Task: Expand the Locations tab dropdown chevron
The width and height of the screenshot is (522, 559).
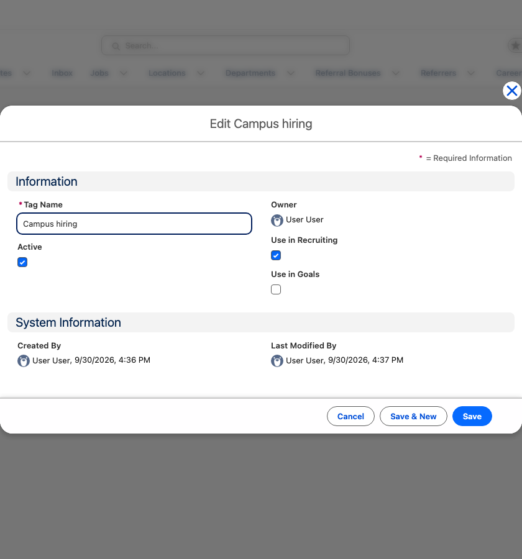Action: click(x=201, y=73)
